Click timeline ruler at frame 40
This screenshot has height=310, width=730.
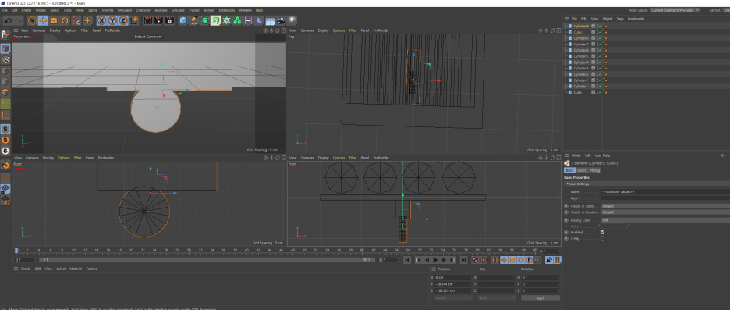(x=246, y=251)
